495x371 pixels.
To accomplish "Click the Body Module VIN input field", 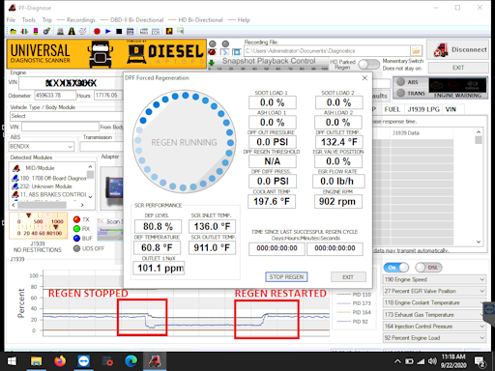I will (x=60, y=127).
